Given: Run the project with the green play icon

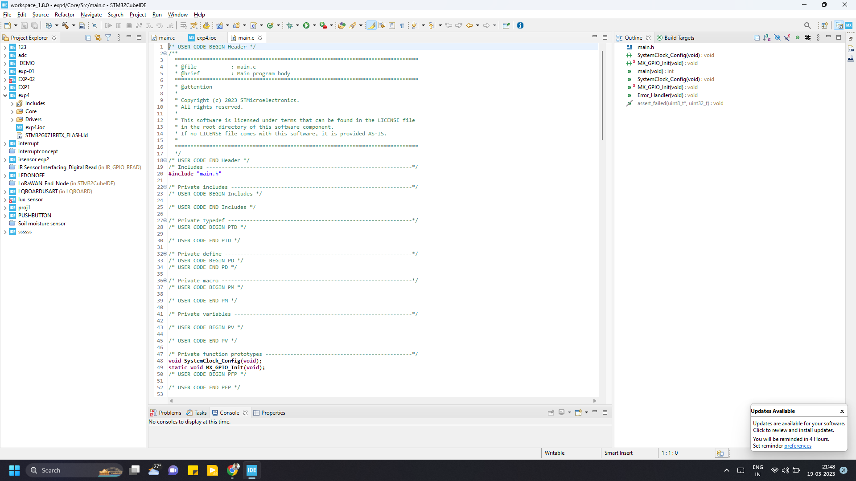Looking at the screenshot, I should [x=307, y=25].
